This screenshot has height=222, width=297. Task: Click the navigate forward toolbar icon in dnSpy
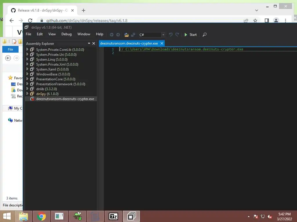tap(118, 35)
